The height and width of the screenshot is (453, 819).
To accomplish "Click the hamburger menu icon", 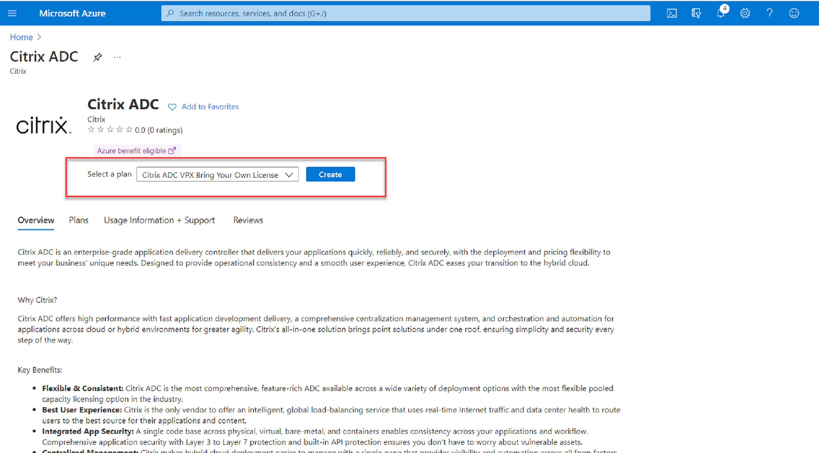I will pos(12,13).
